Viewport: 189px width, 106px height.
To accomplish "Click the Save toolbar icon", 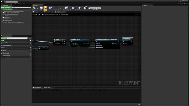I will click(x=41, y=8).
